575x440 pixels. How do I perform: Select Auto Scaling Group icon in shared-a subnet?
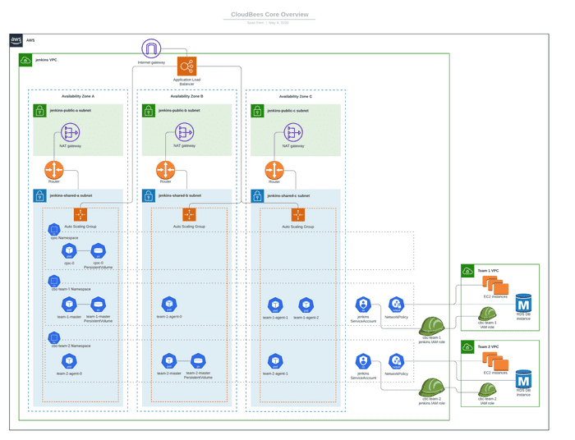(x=80, y=215)
